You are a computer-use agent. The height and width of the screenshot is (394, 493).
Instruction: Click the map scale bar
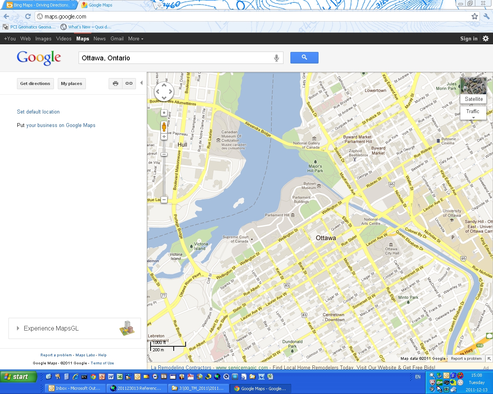[168, 346]
